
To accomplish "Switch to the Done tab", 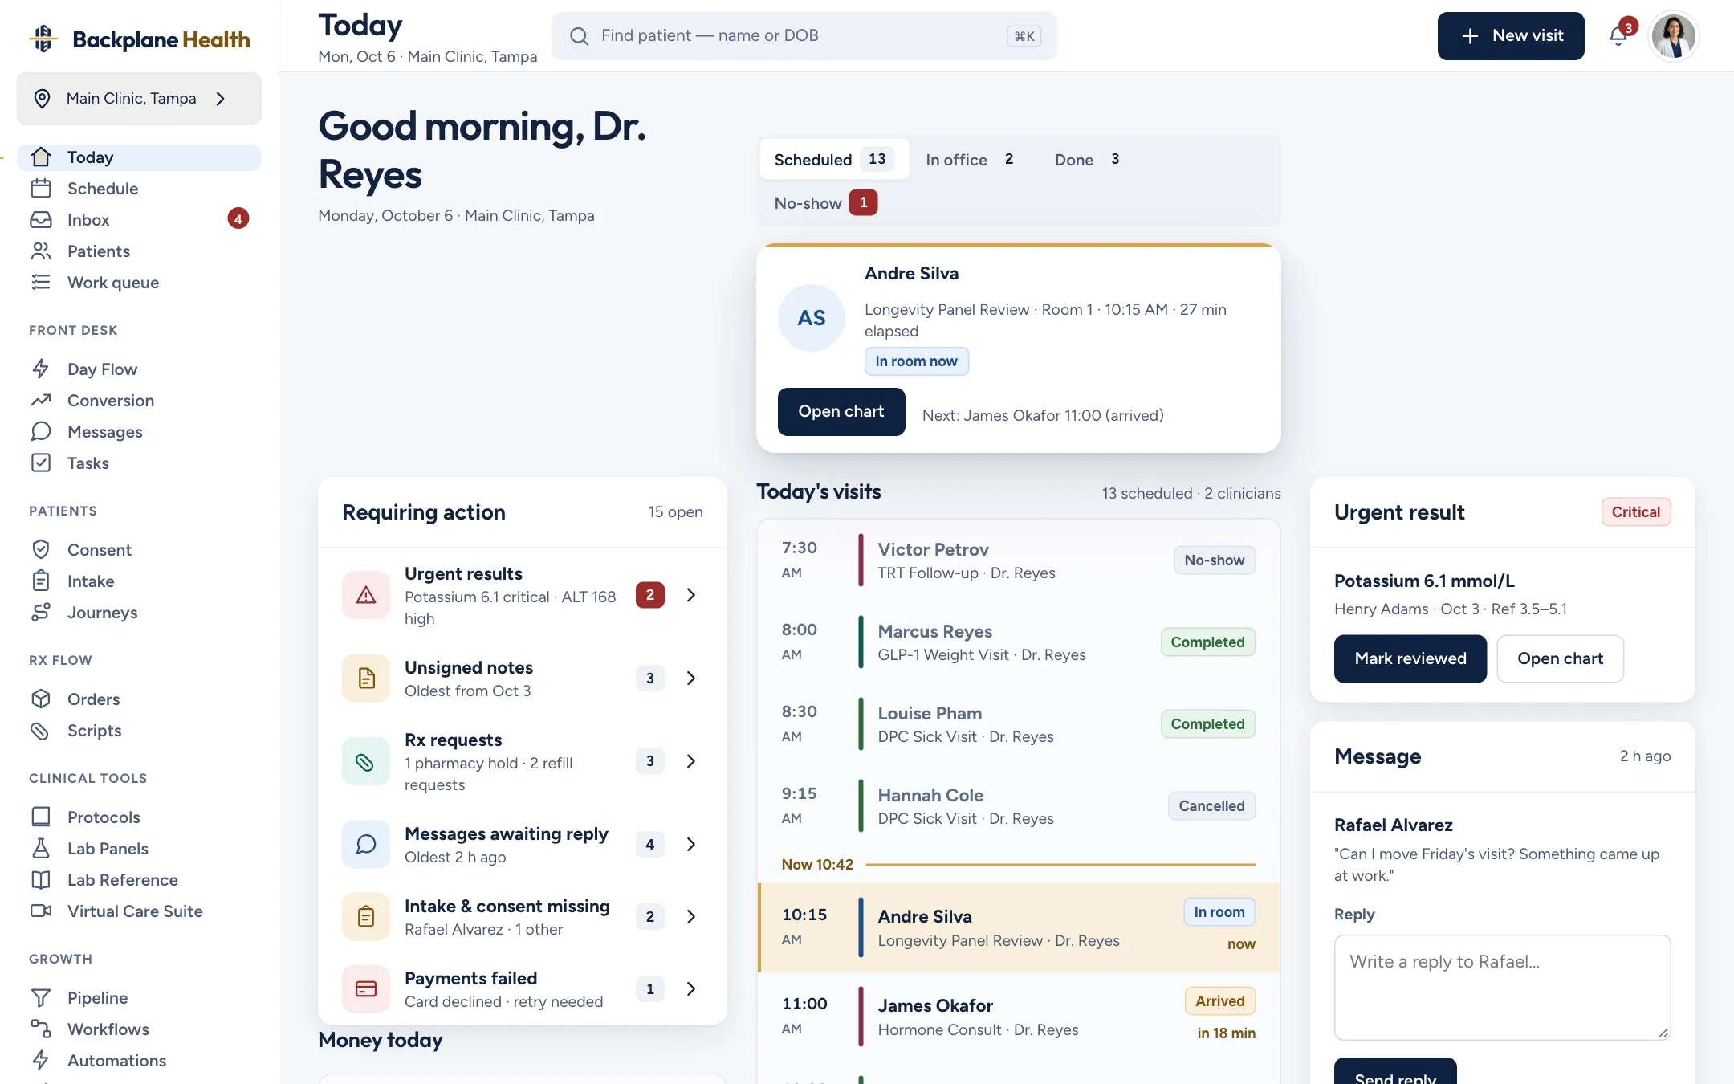I will pos(1089,159).
